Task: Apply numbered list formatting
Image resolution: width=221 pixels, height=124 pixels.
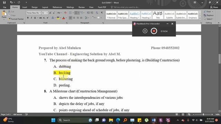Action: (76, 13)
